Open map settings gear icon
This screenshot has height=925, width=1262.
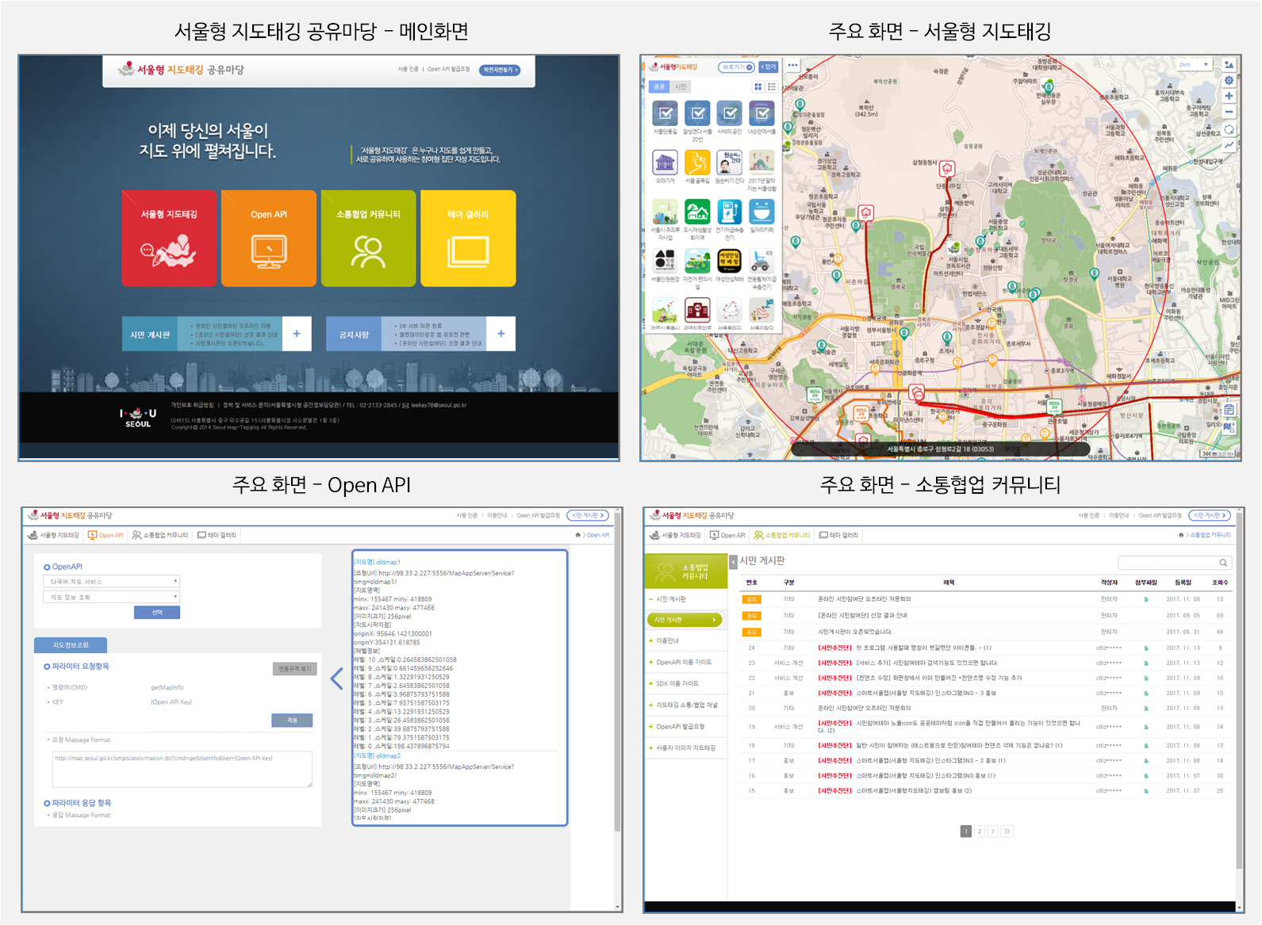[1229, 80]
